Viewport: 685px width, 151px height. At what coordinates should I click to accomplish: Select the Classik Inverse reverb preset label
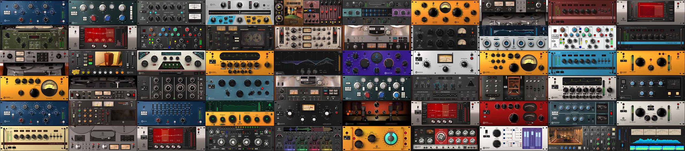[603, 18]
